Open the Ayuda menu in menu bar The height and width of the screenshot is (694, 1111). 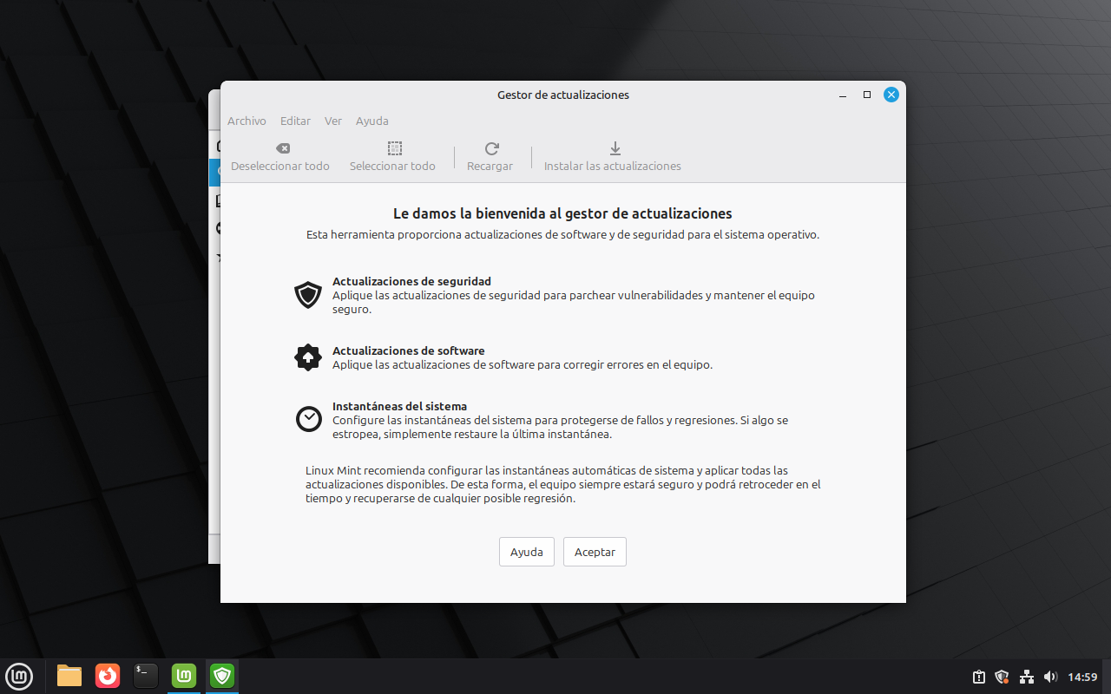(x=372, y=121)
